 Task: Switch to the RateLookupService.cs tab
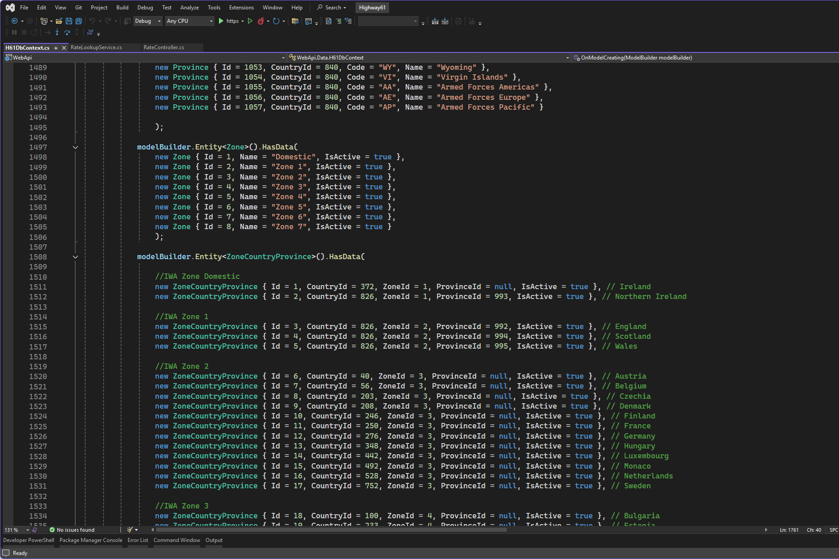(x=96, y=47)
